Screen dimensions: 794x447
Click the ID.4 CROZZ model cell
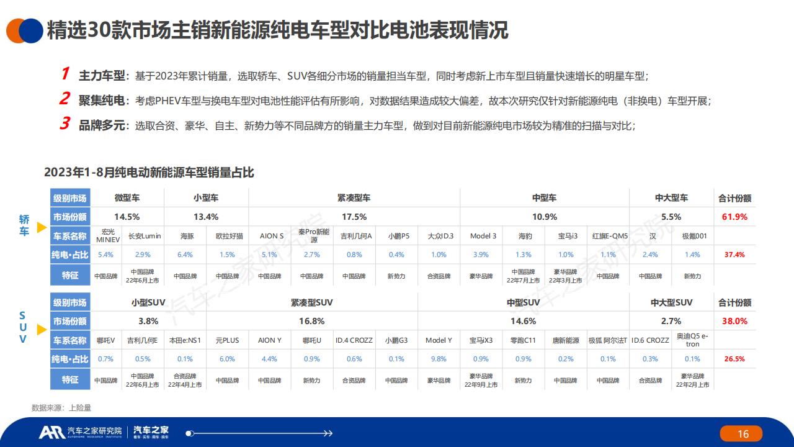point(354,340)
